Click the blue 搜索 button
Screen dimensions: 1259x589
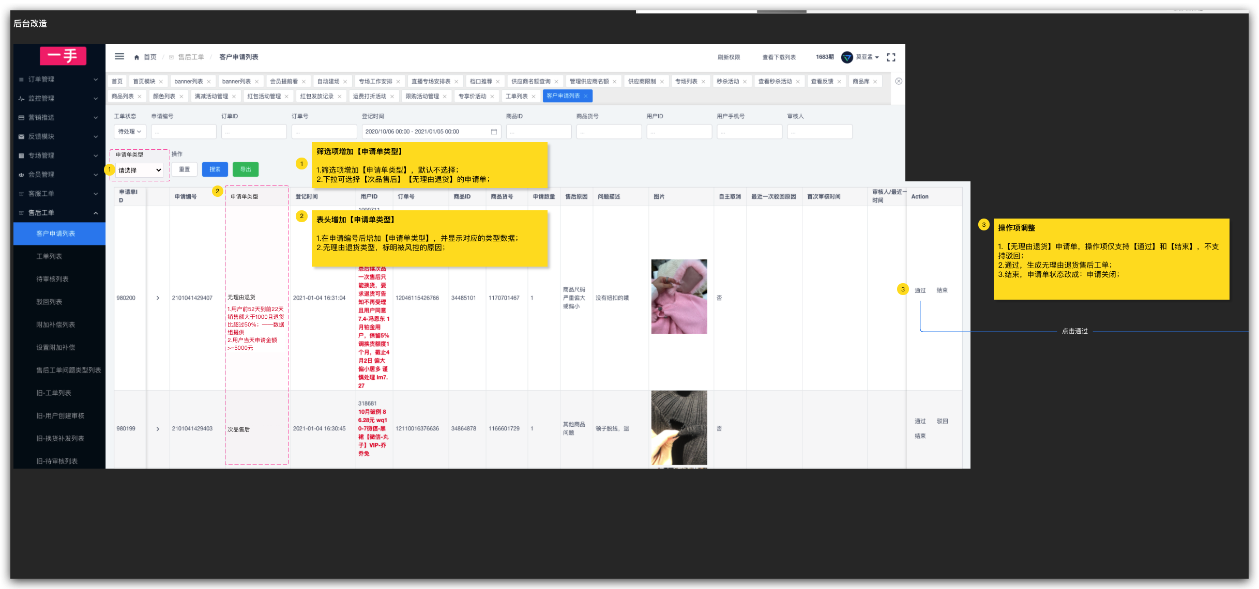coord(215,169)
